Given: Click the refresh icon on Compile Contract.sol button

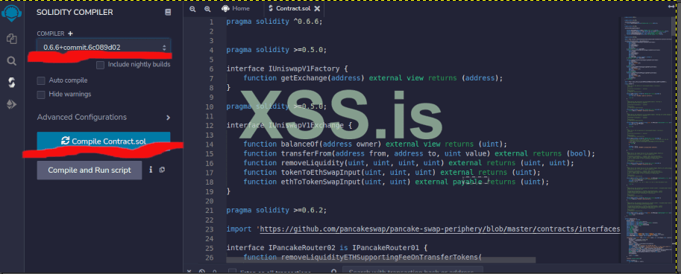Looking at the screenshot, I should [65, 141].
